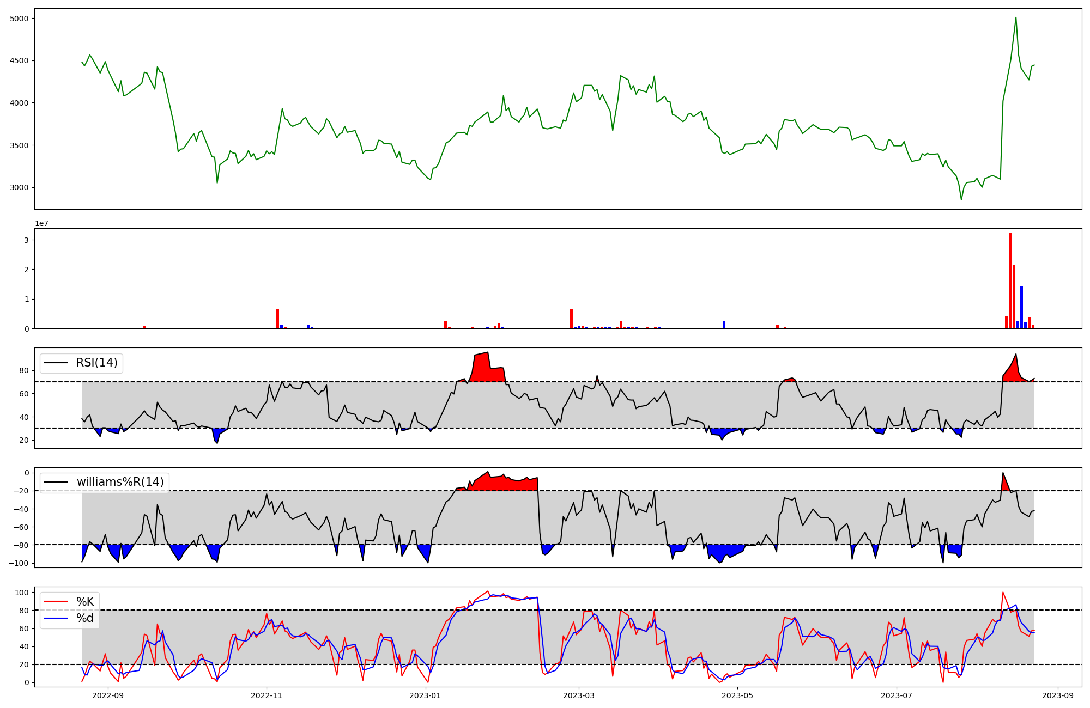Click red %K line sample in legend
The width and height of the screenshot is (1090, 708).
point(56,602)
